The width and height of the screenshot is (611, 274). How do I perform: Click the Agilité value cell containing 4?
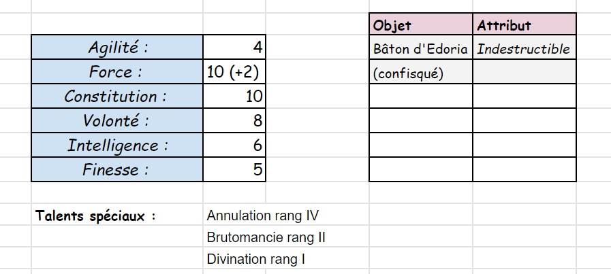coord(234,48)
